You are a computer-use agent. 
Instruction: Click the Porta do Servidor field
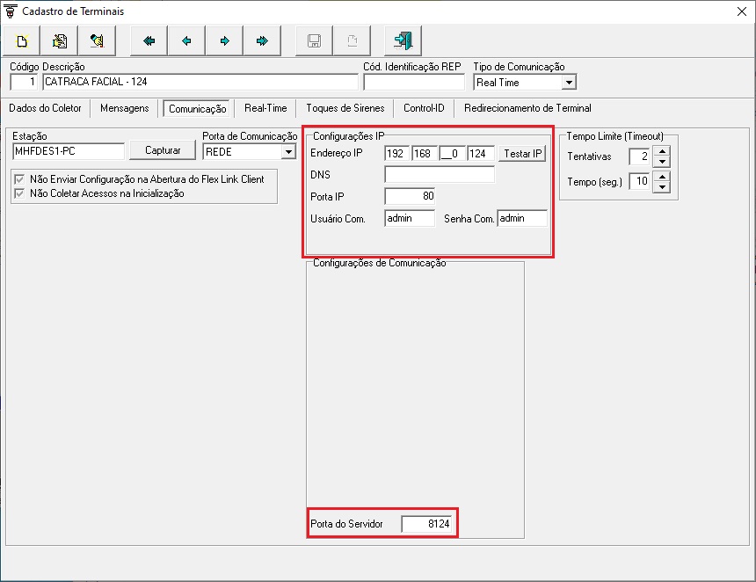(x=426, y=524)
